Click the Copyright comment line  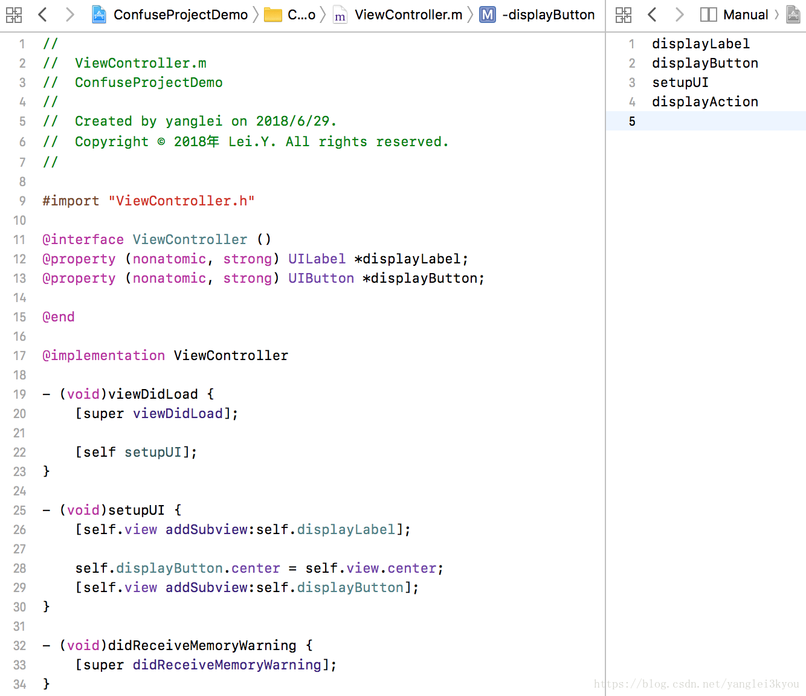246,141
